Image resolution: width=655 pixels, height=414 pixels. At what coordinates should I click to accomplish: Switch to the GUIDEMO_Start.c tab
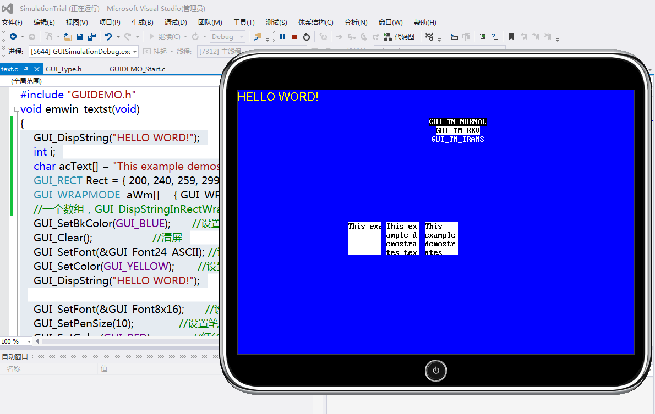138,69
